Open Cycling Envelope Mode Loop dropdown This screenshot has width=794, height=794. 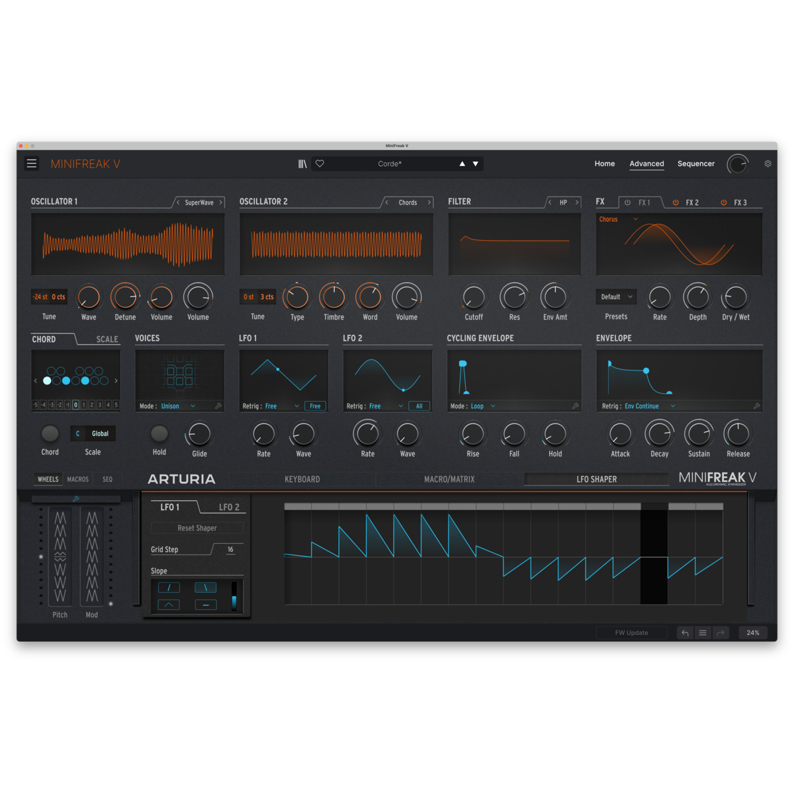[483, 406]
